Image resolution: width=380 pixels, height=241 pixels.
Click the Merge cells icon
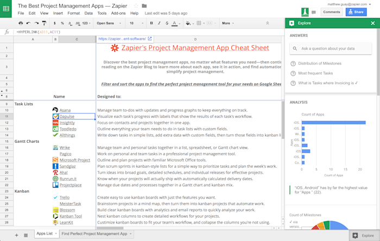tap(210, 23)
